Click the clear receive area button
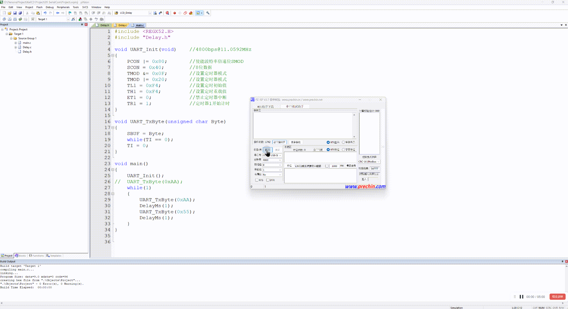Viewport: 568px width, 309px height. click(279, 142)
